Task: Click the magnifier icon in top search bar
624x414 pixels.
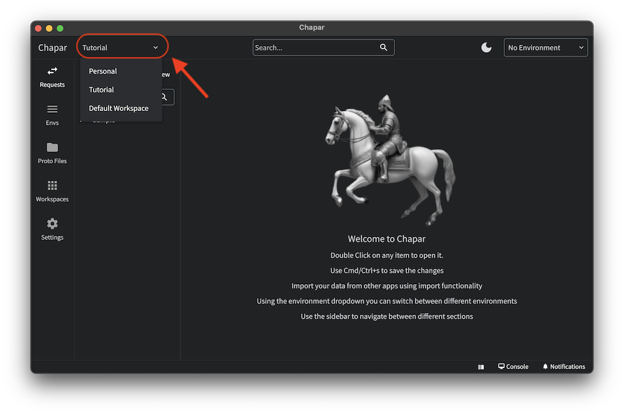Action: 384,47
